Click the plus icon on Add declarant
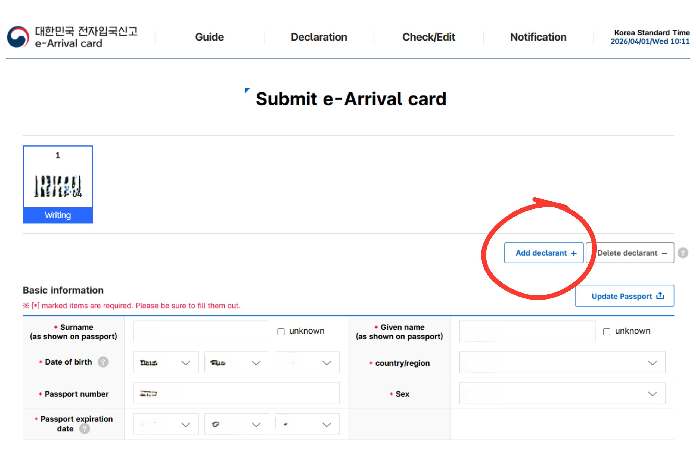Screen dimensions: 696x464 [x=574, y=253]
